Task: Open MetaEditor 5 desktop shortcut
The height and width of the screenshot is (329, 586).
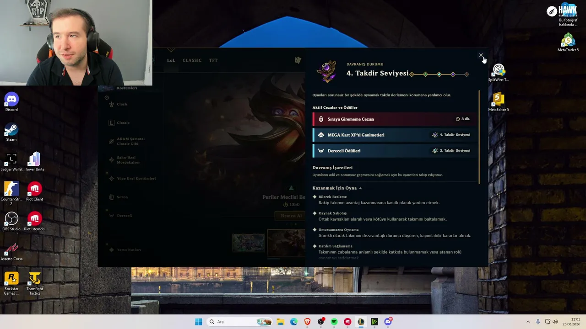Action: (499, 102)
